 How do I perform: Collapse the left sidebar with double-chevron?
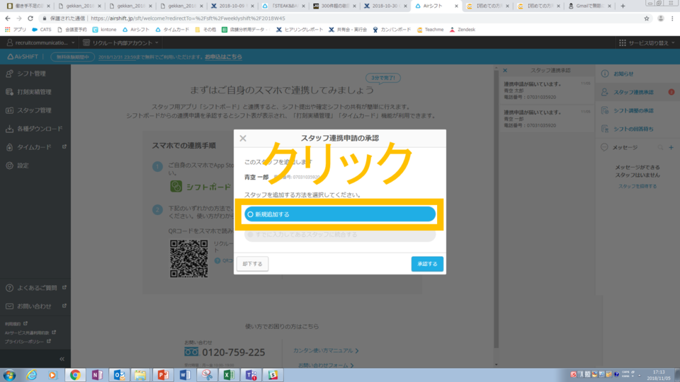click(62, 359)
